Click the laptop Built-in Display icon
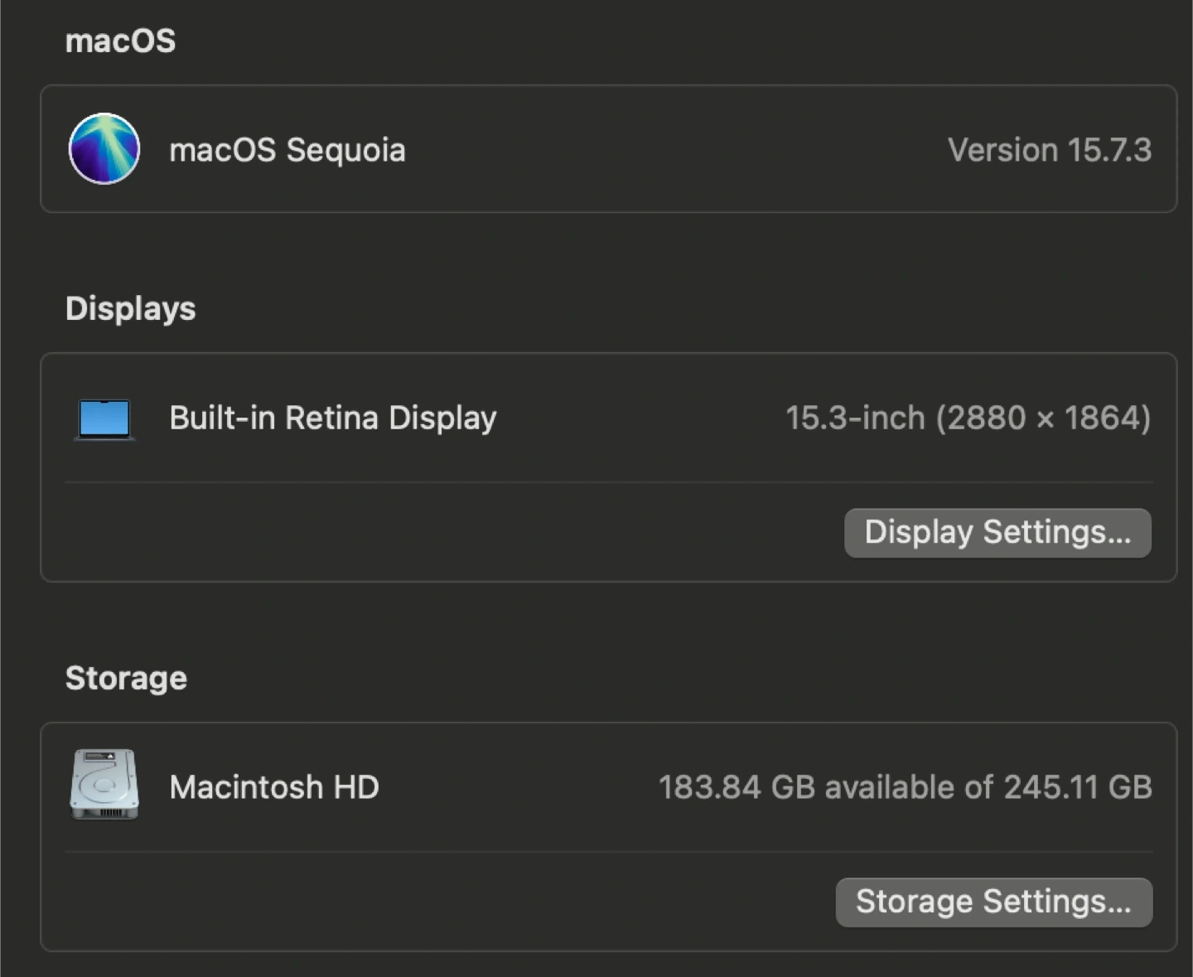 (x=104, y=418)
